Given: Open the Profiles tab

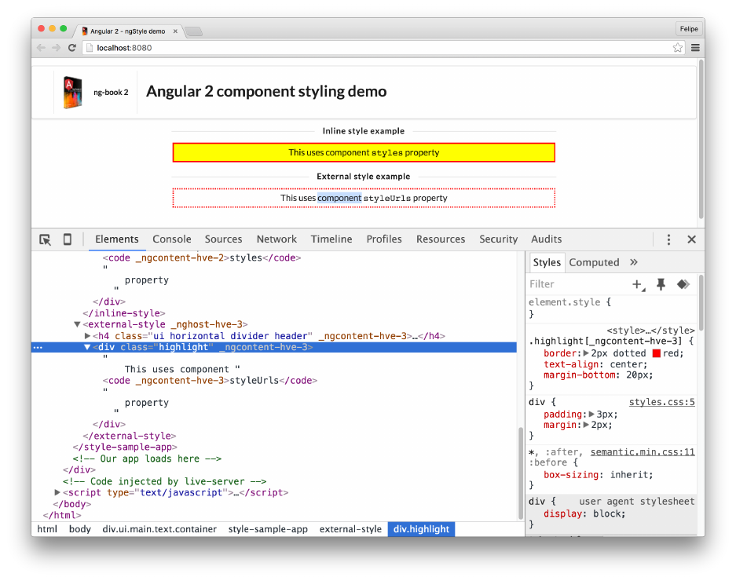Looking at the screenshot, I should coord(384,239).
